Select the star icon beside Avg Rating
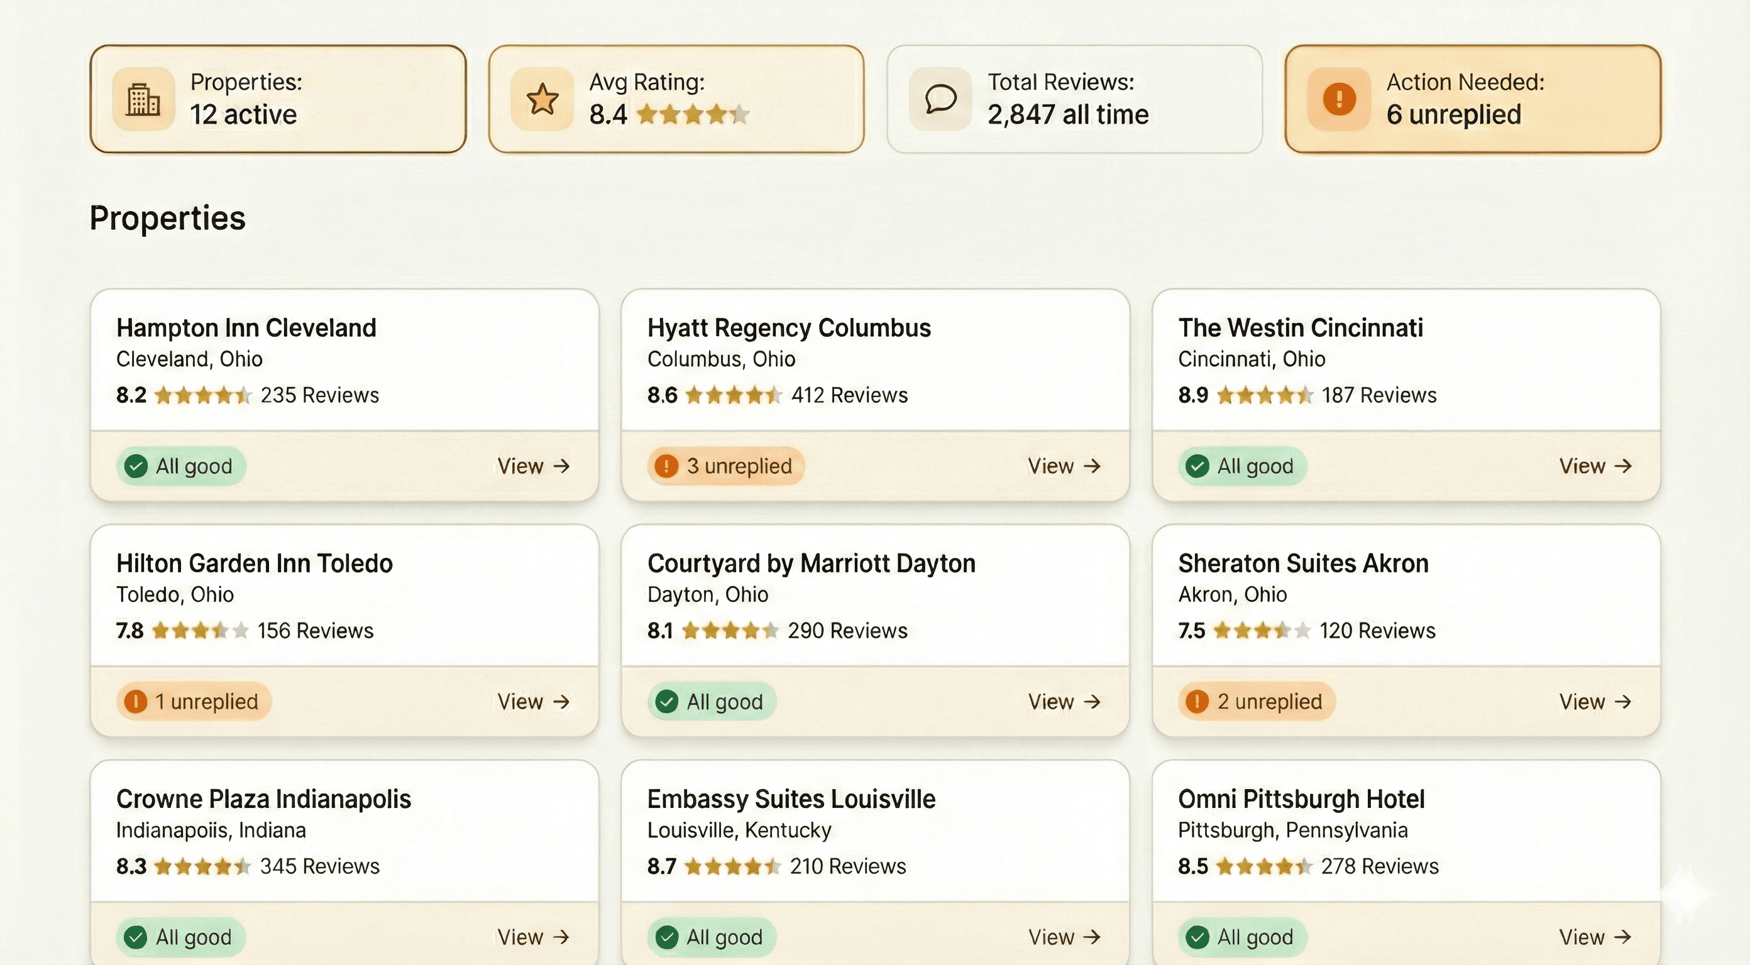The height and width of the screenshot is (965, 1750). click(x=541, y=99)
